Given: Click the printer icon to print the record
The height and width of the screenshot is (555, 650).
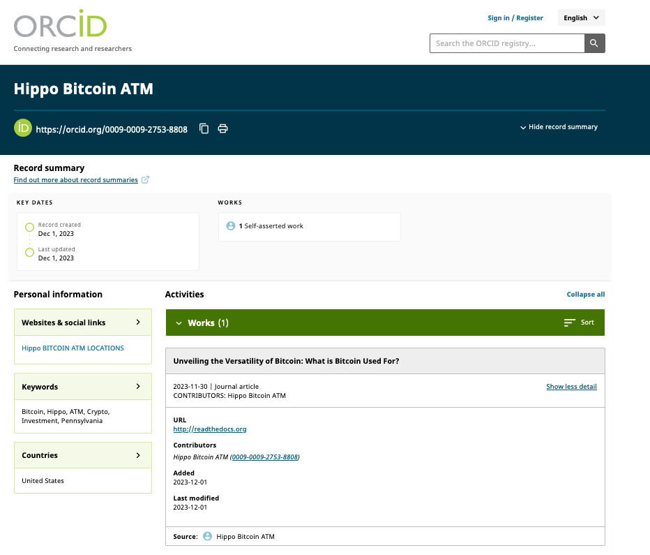Looking at the screenshot, I should tap(222, 128).
